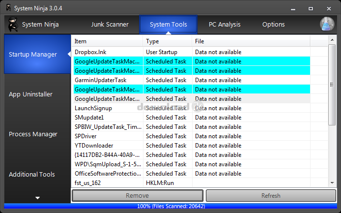Viewport: 341px width, 213px height.
Task: Click the Refresh button
Action: [x=271, y=196]
